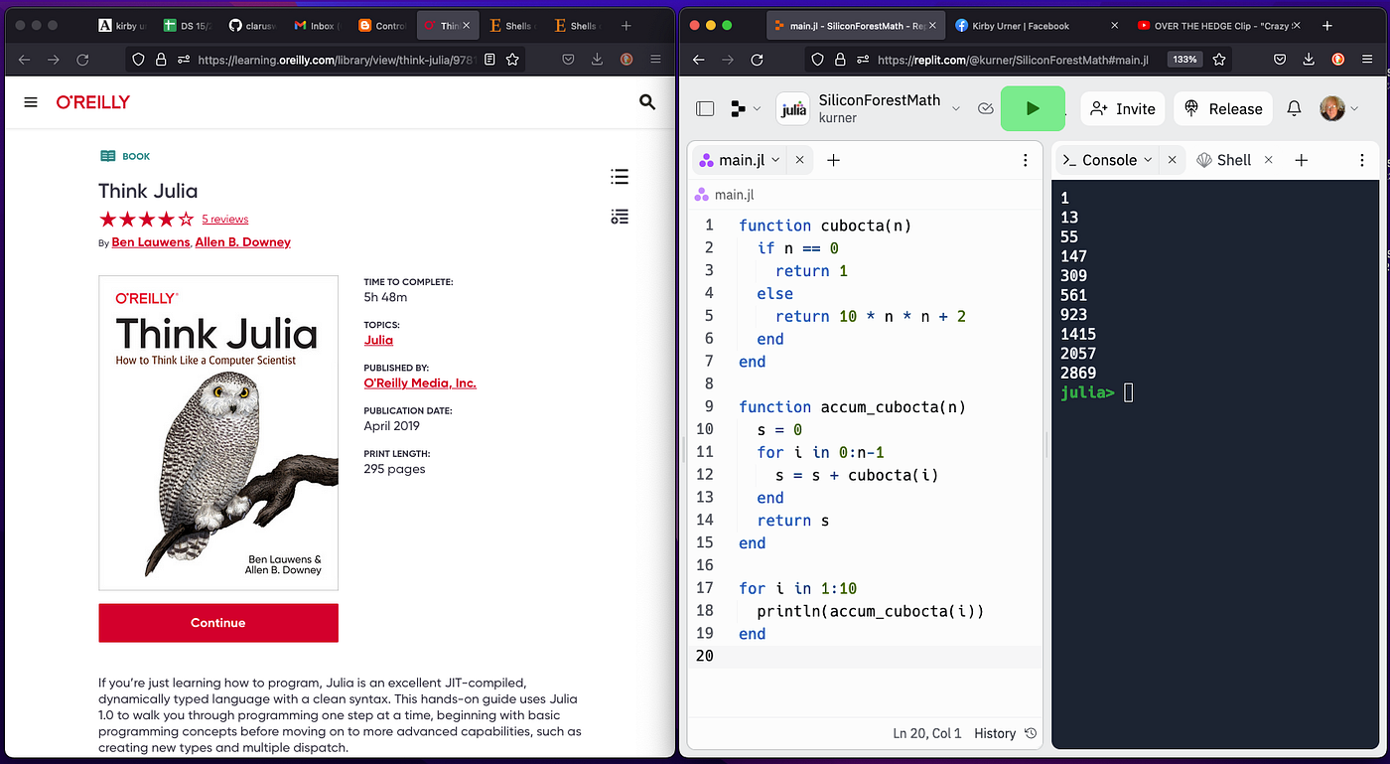Open downloads in the O'Reilly browser window
Image resolution: width=1390 pixels, height=764 pixels.
click(x=598, y=60)
